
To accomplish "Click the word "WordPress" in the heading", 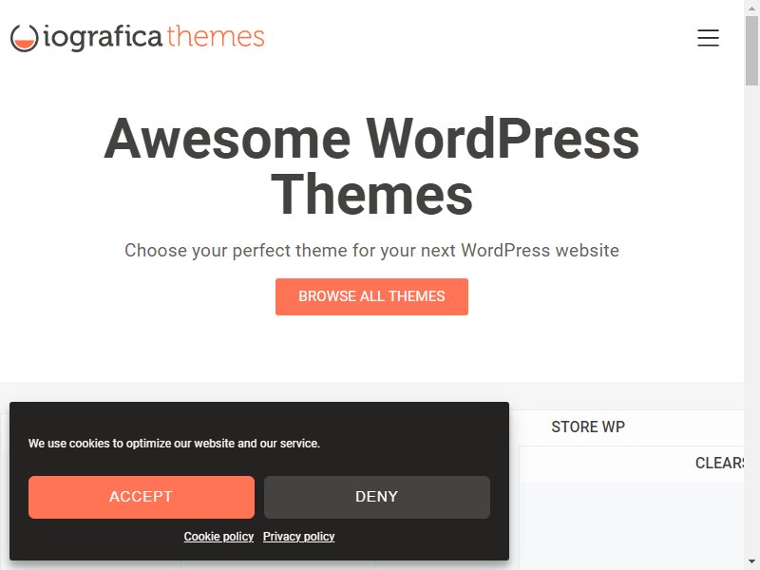I will click(503, 139).
